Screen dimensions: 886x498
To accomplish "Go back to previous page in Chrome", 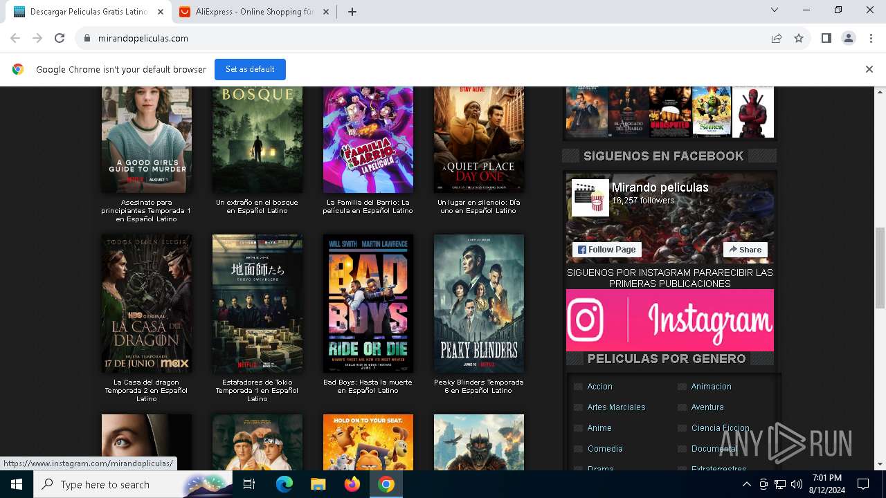I will click(x=15, y=38).
